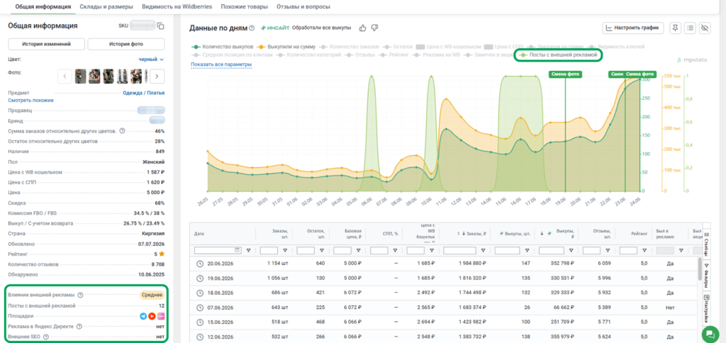
Task: Show the next photos with the right arrow
Action: (x=157, y=76)
